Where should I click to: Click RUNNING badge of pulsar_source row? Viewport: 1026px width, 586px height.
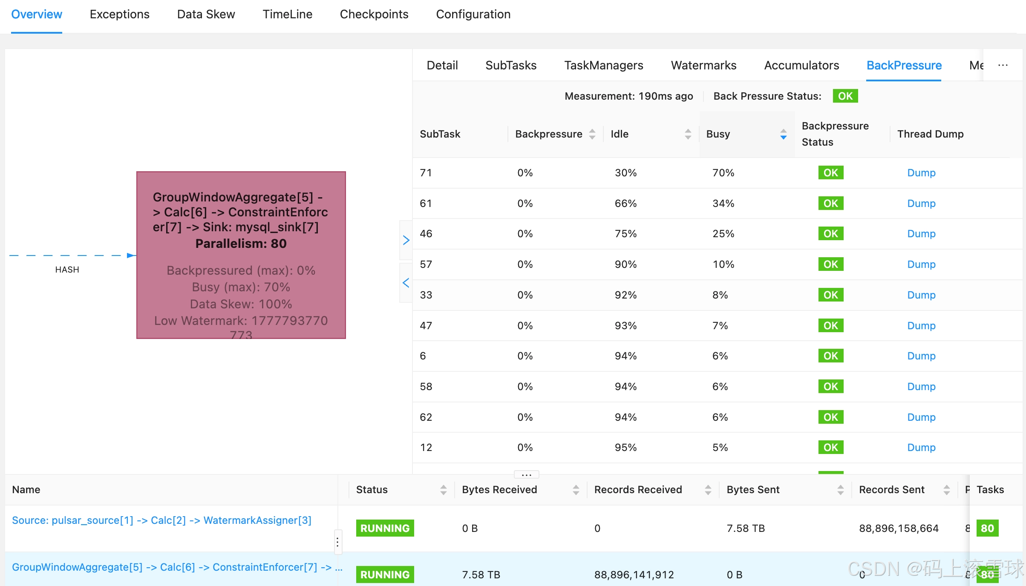click(x=385, y=529)
